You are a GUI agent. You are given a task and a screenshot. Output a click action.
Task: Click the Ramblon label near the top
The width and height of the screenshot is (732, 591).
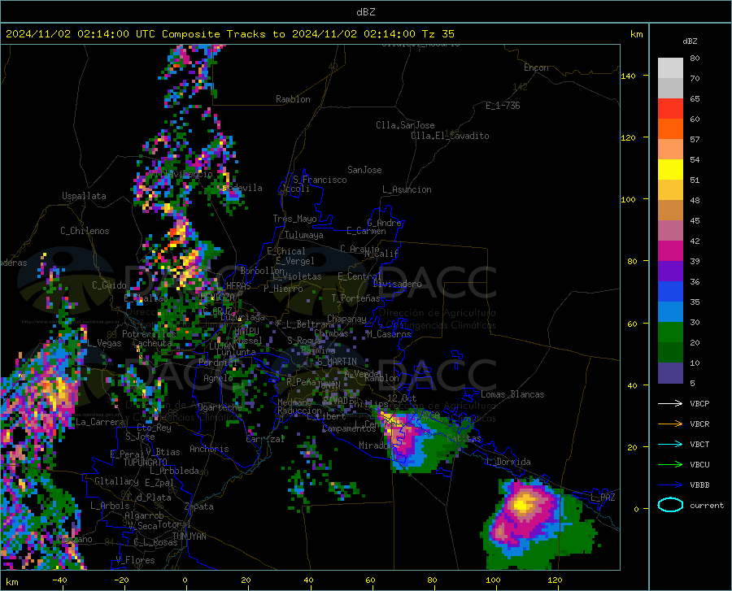[x=293, y=99]
